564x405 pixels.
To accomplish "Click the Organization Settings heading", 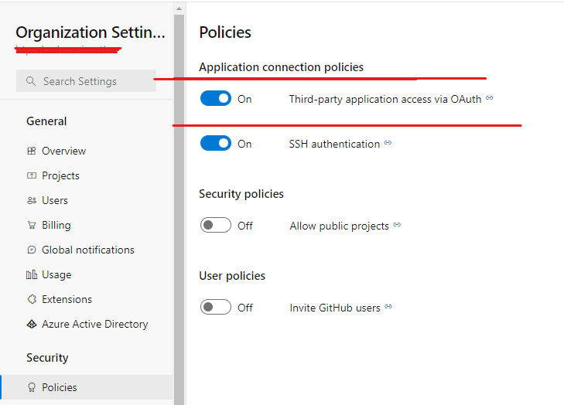I will pos(91,32).
